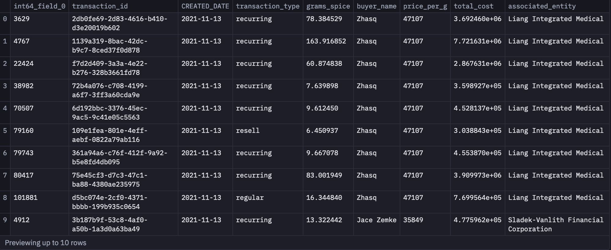
Task: Select the price_per_g column header
Action: pos(425,6)
